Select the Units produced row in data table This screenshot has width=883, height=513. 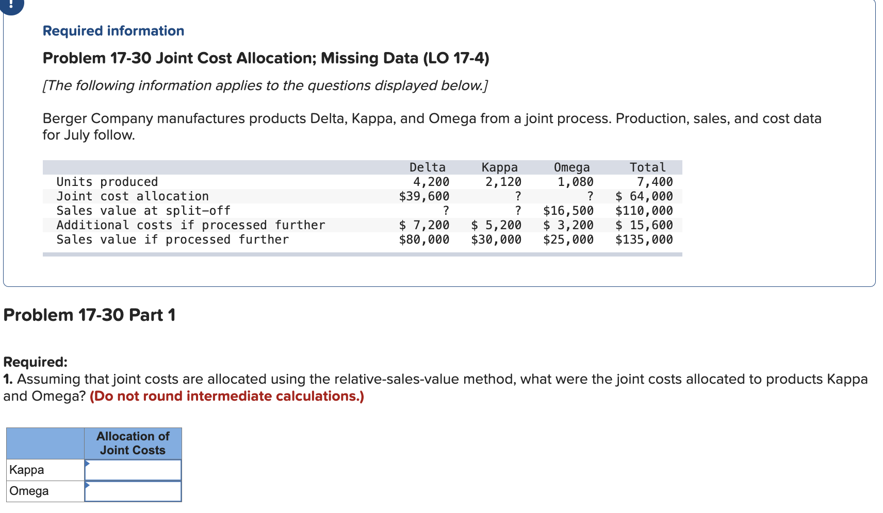coord(107,181)
